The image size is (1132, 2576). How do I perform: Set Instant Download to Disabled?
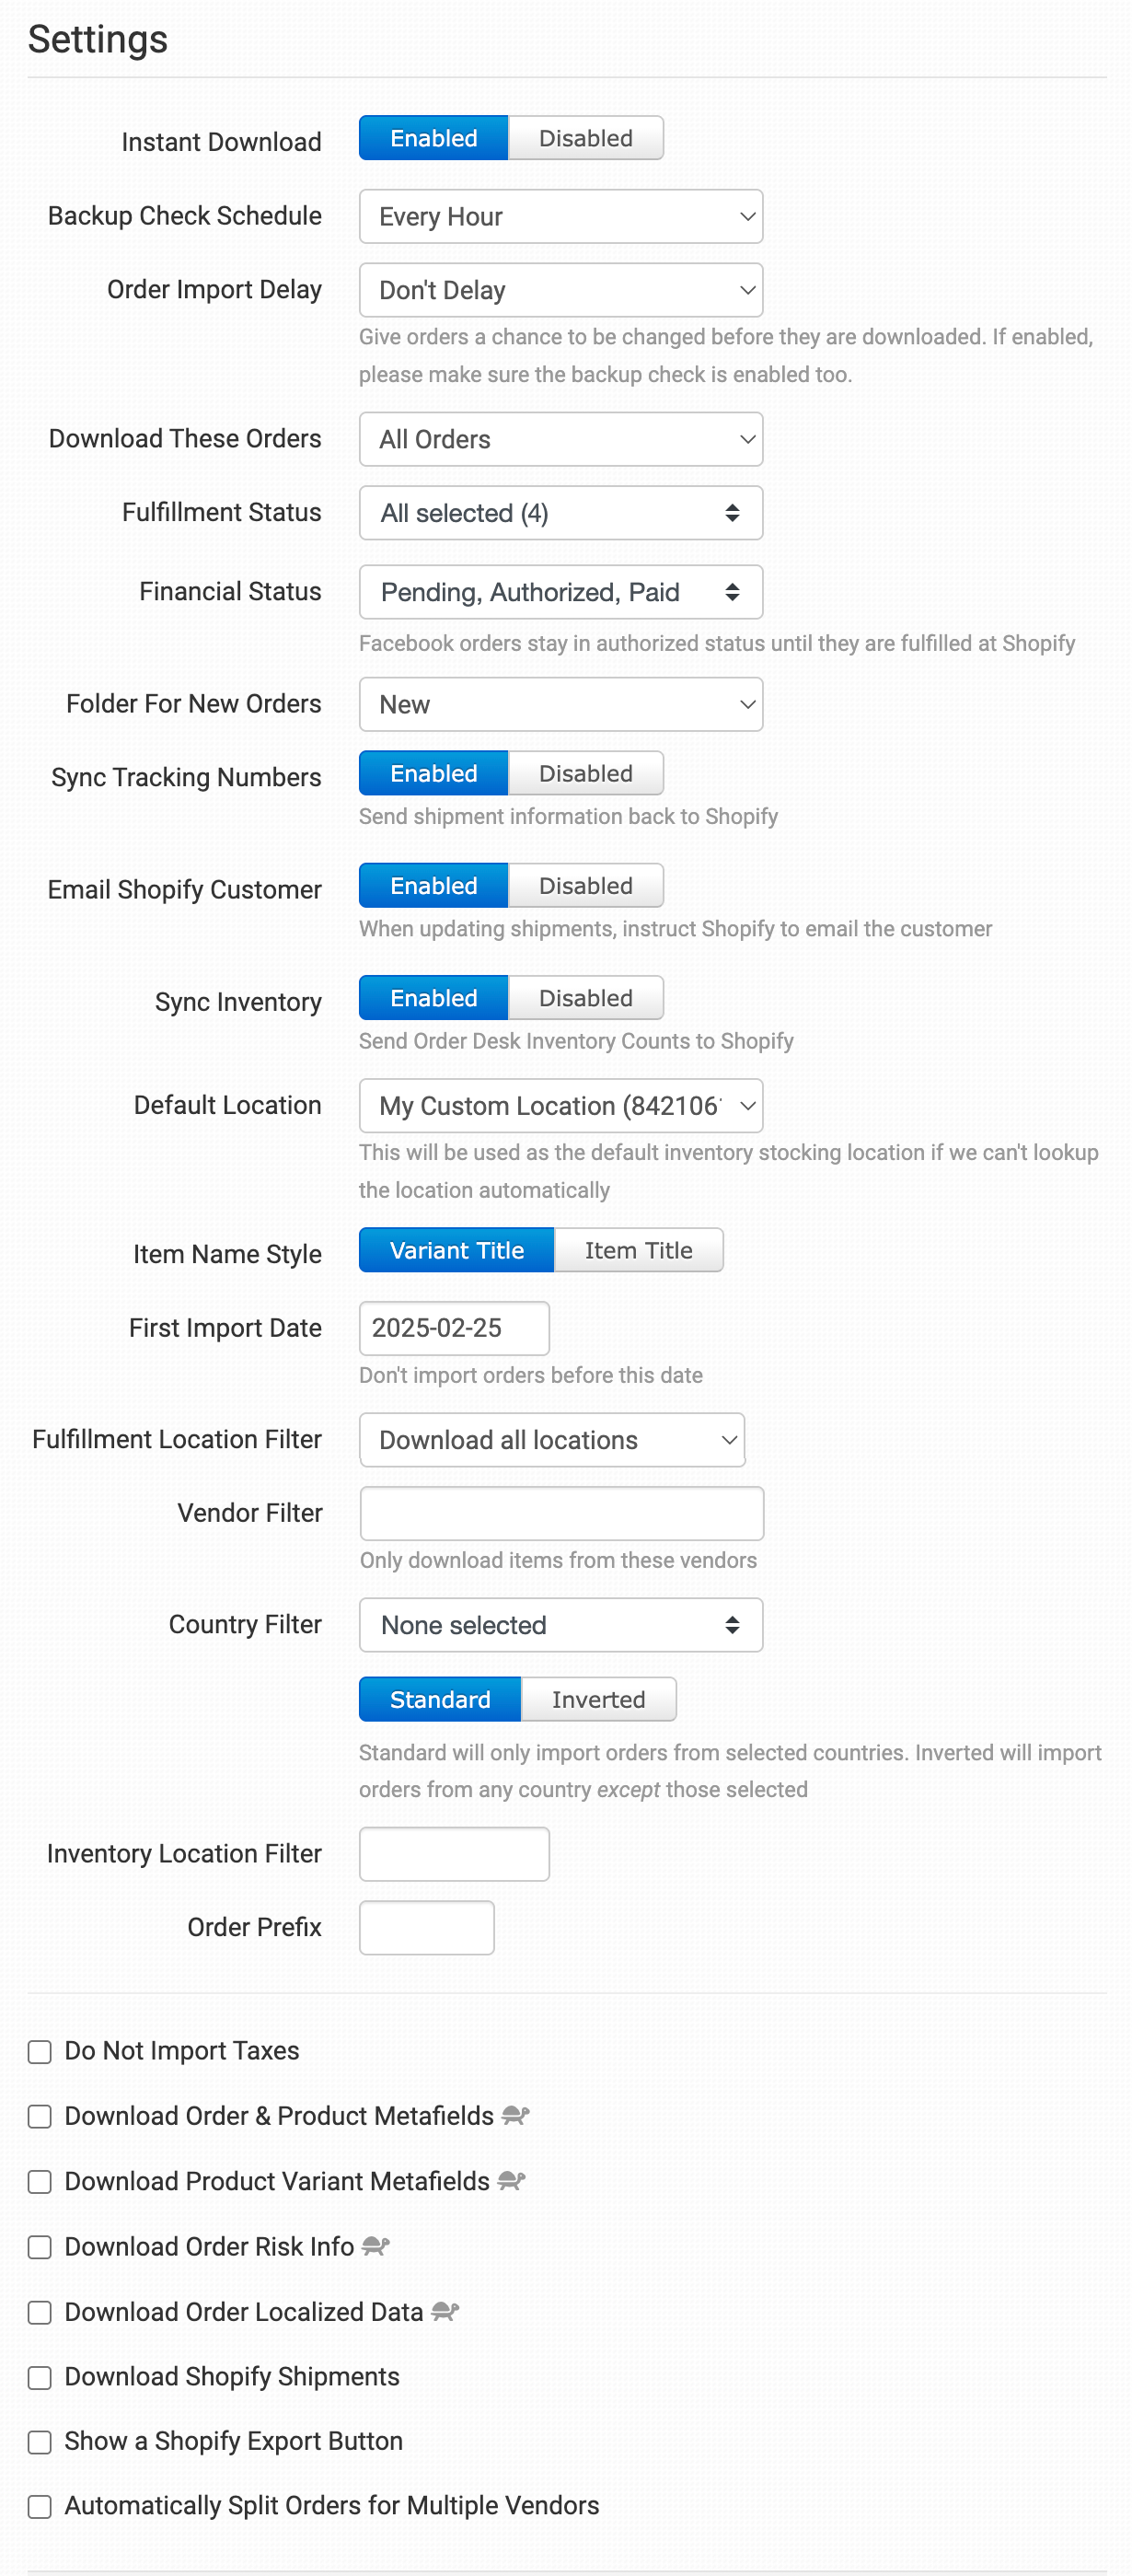[x=585, y=138]
